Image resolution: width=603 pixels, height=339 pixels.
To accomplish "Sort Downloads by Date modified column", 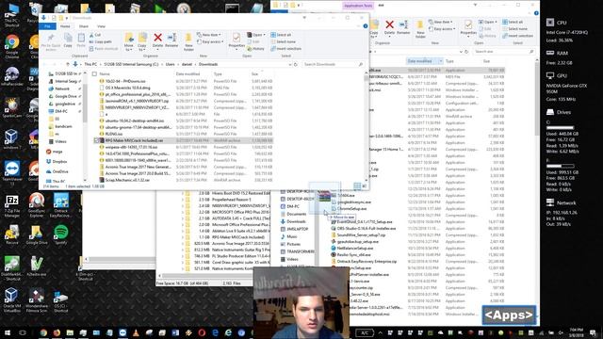I will (187, 73).
